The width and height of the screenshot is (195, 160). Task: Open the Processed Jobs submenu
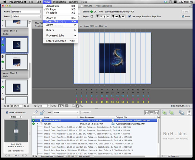pyautogui.click(x=60, y=35)
